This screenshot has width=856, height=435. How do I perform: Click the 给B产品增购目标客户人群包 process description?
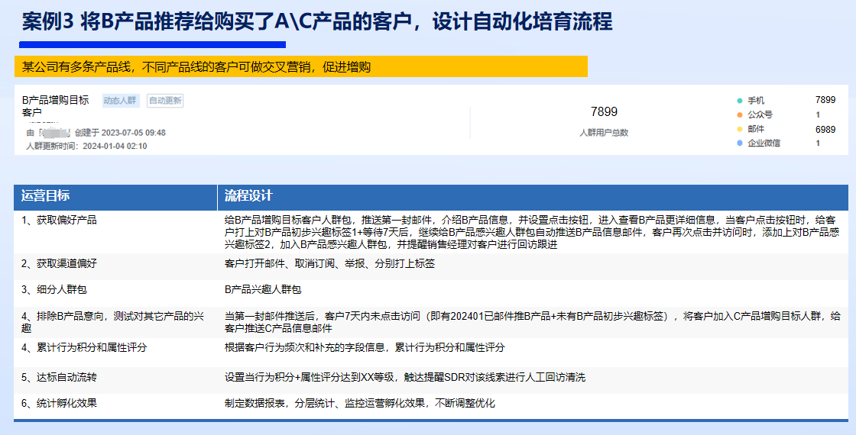533,233
